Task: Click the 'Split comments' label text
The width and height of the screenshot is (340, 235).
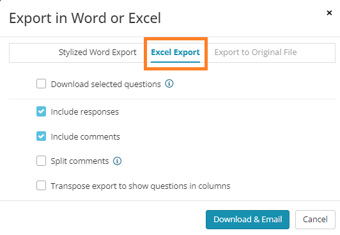Action: [x=80, y=161]
